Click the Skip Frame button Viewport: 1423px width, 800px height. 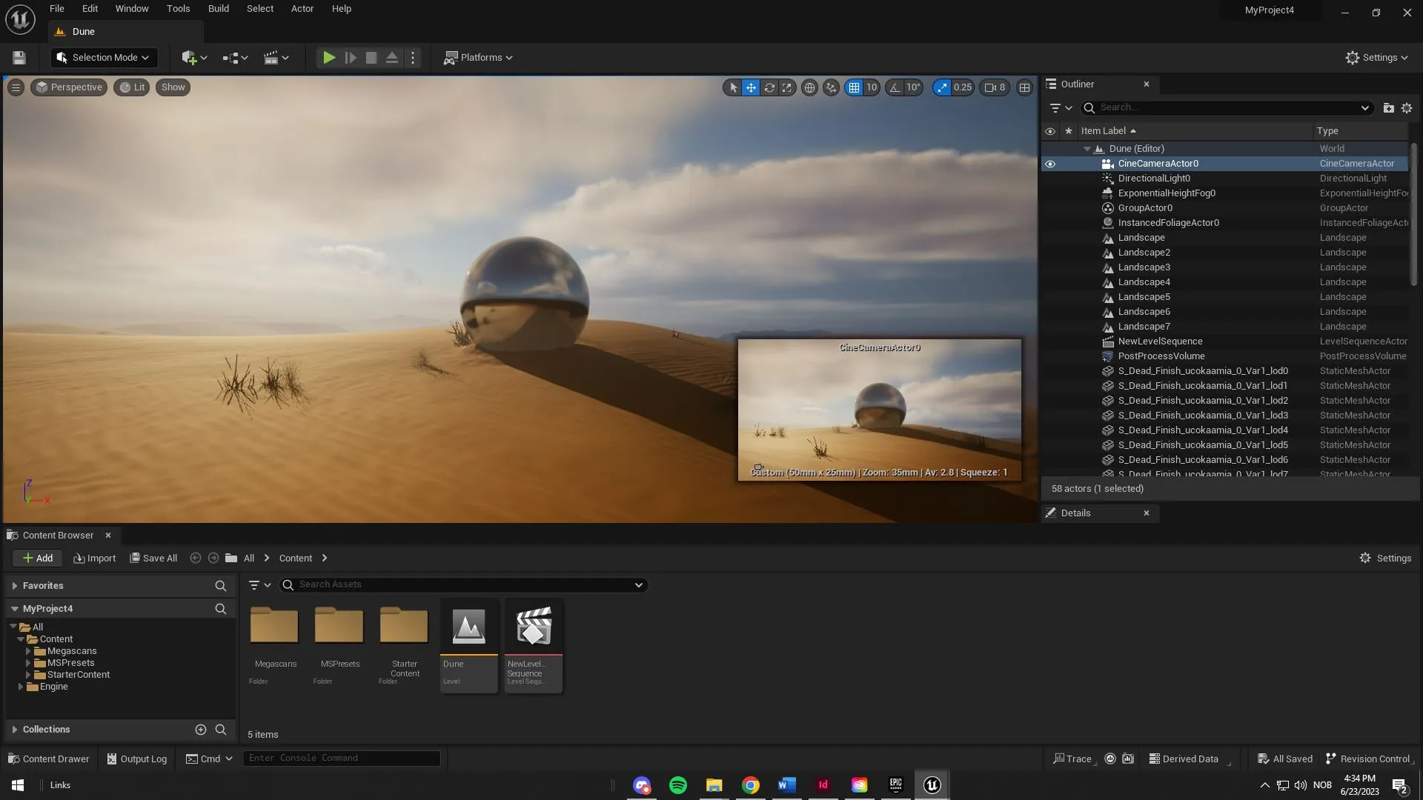click(351, 58)
